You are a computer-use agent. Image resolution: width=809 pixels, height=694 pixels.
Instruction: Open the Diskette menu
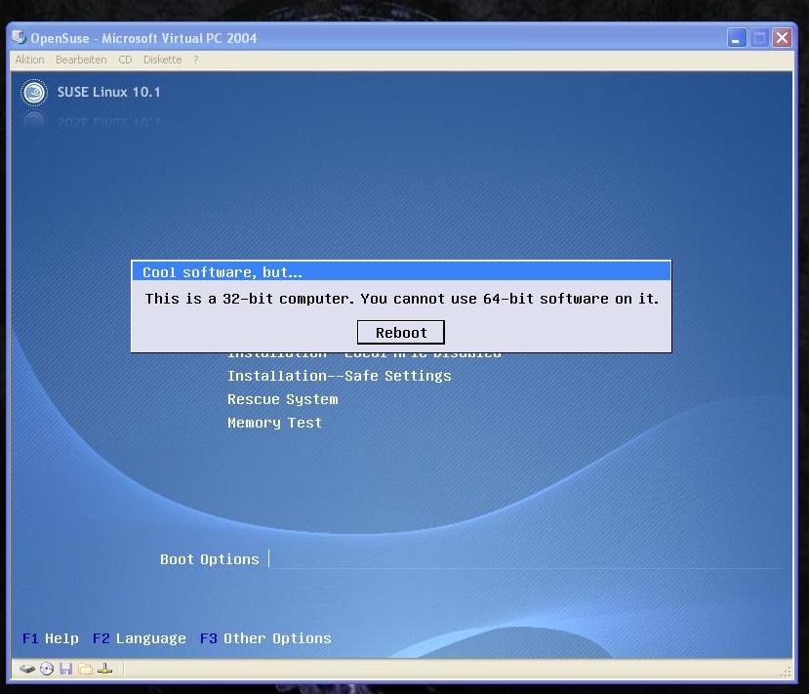163,60
